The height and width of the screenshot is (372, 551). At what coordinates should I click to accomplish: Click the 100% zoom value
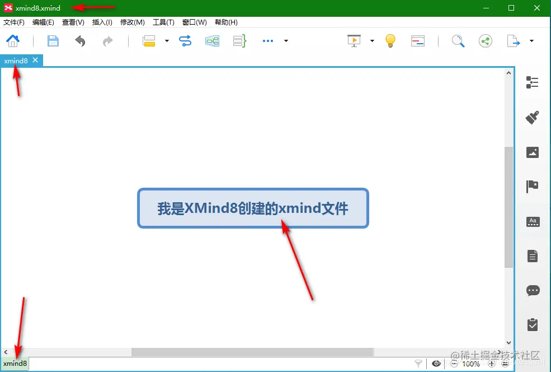[x=471, y=364]
